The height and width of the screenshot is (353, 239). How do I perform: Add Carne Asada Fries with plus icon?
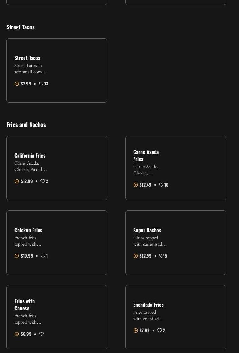(x=136, y=185)
